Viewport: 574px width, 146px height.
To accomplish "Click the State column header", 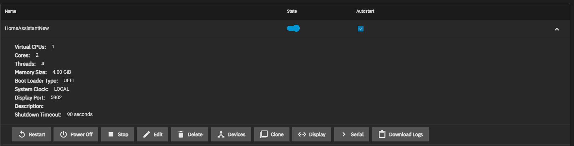I will (292, 11).
